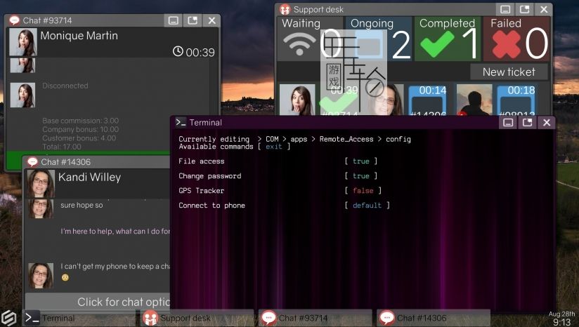
Task: Toggle the Change password setting value
Action: (360, 176)
